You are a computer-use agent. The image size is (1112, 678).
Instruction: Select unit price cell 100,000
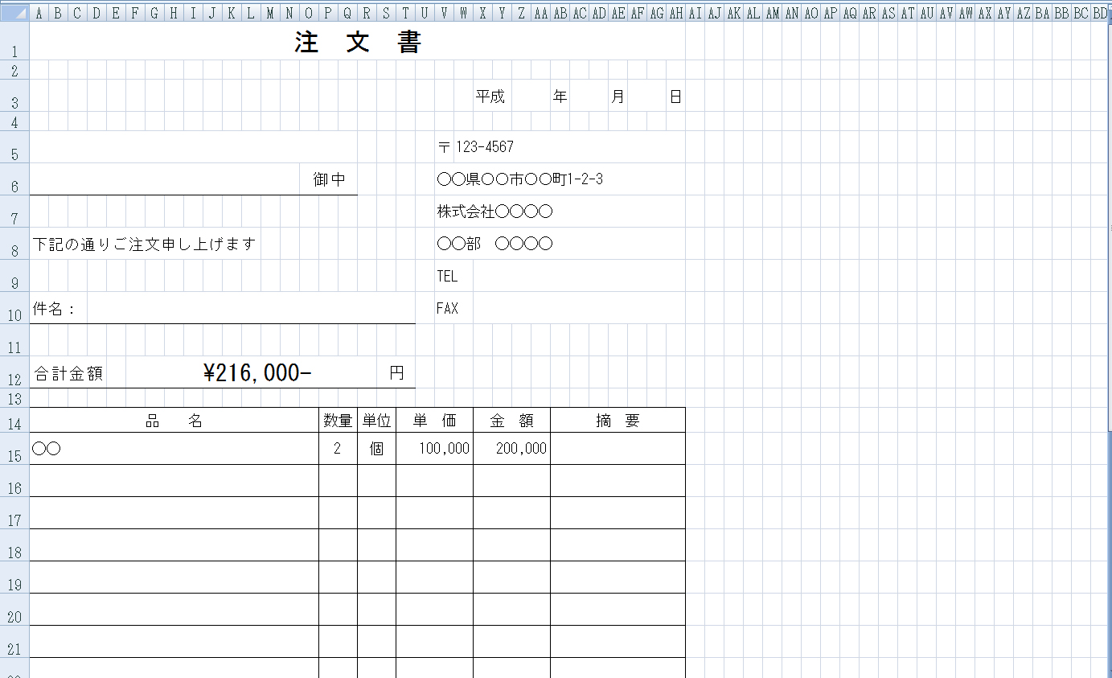[x=434, y=449]
